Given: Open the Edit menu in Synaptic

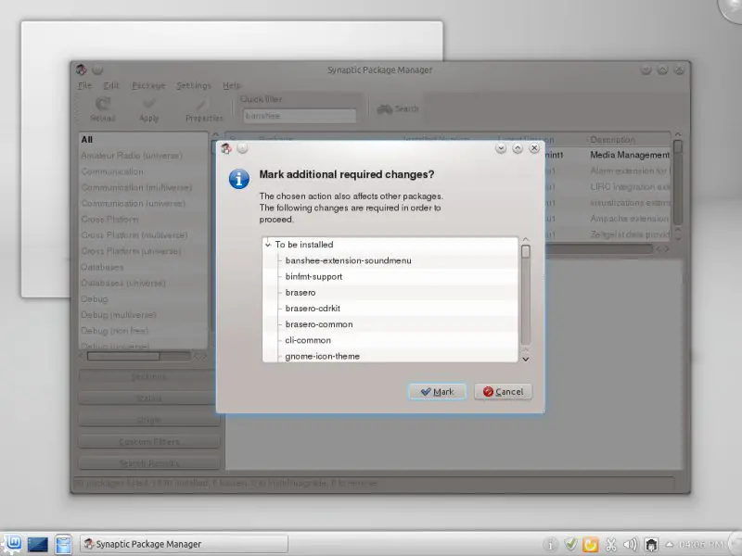Looking at the screenshot, I should [111, 85].
